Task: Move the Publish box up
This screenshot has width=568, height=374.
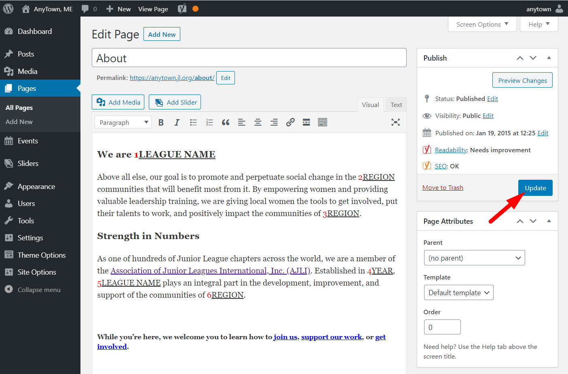Action: [x=520, y=58]
